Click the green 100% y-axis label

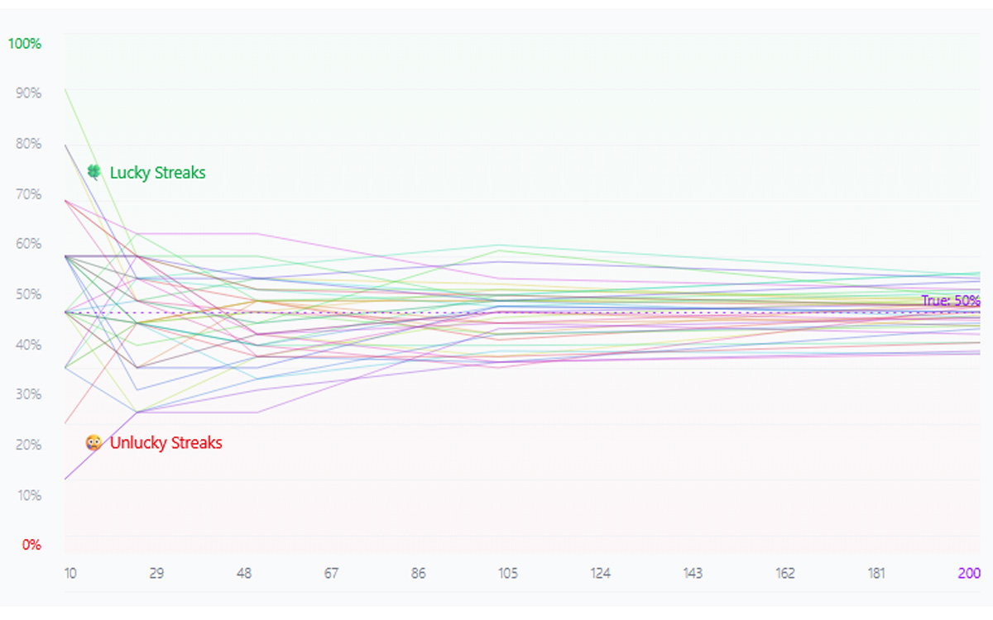(x=25, y=43)
